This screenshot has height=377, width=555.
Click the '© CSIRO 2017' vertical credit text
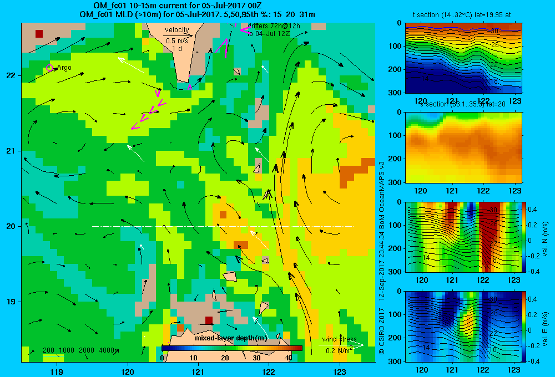[382, 330]
